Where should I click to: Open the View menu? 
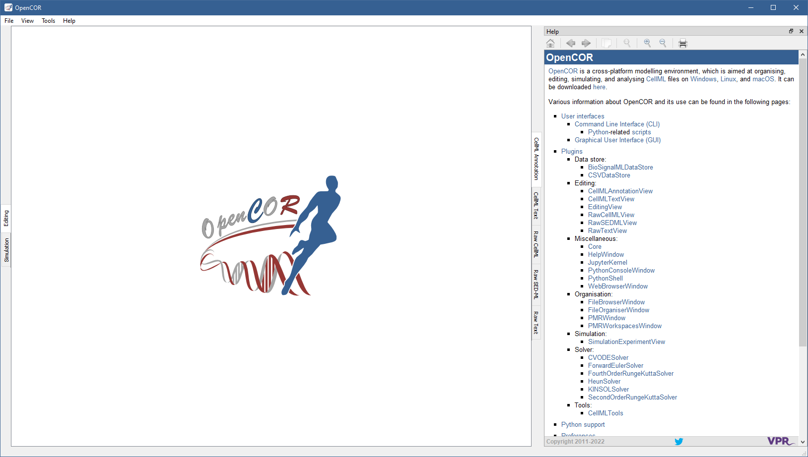pyautogui.click(x=27, y=21)
